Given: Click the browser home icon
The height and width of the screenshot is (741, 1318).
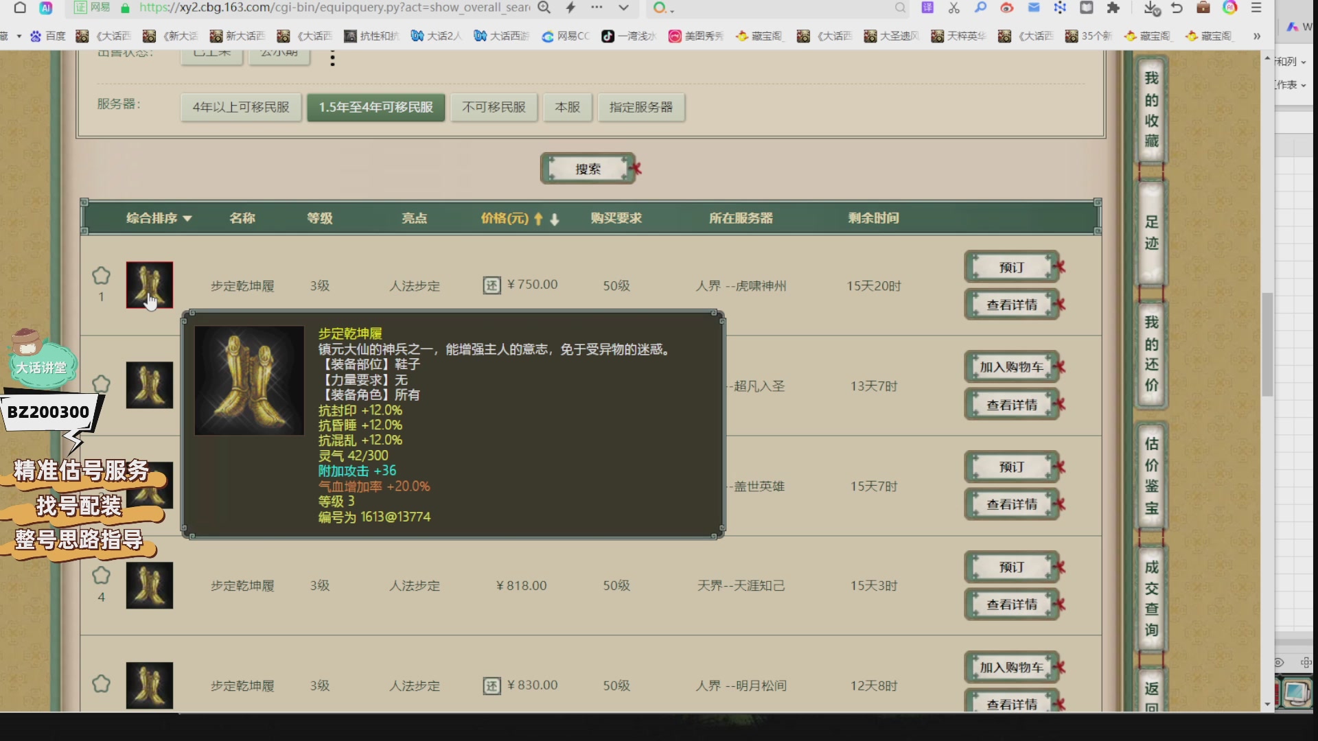Looking at the screenshot, I should tap(20, 8).
